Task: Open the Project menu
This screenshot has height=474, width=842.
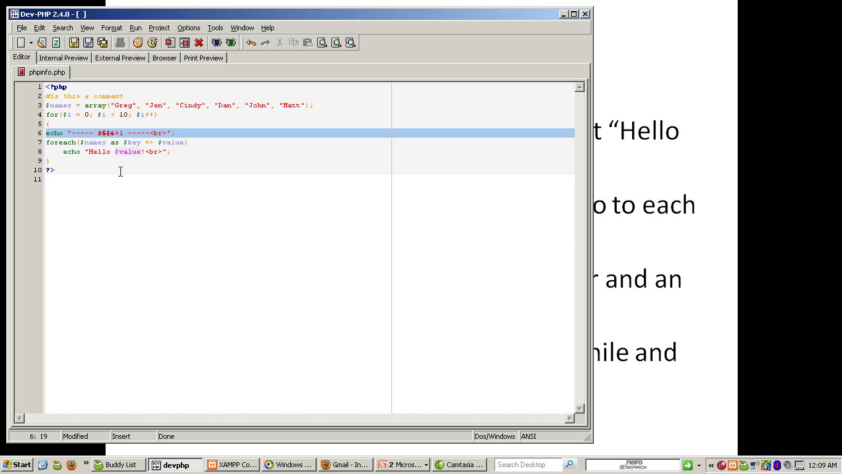Action: pyautogui.click(x=159, y=28)
